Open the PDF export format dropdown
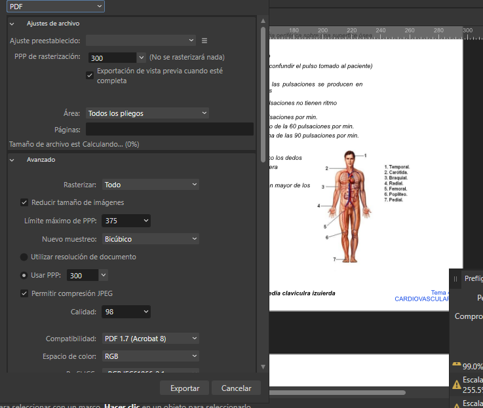 pos(56,6)
